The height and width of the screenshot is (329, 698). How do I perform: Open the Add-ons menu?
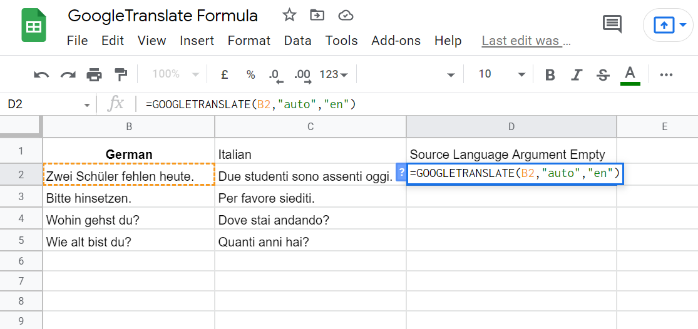point(396,41)
